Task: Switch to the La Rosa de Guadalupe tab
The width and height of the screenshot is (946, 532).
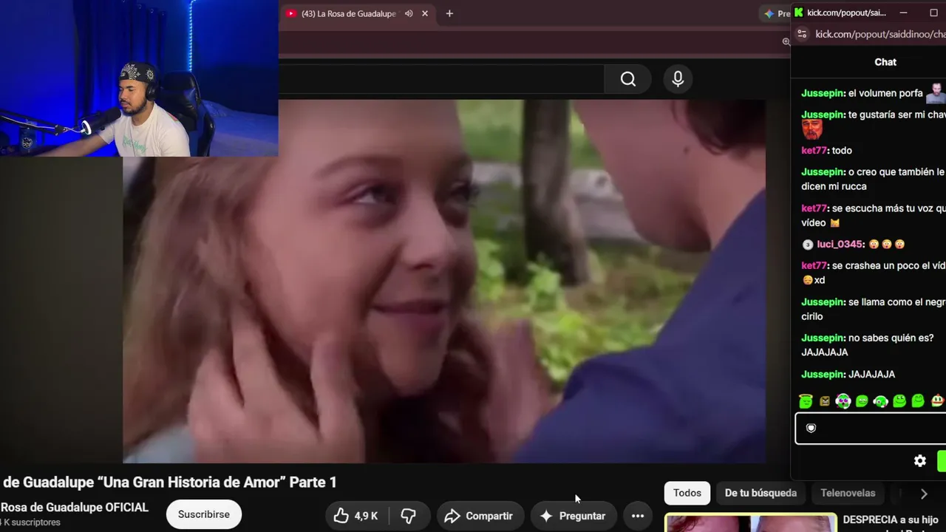Action: [349, 13]
